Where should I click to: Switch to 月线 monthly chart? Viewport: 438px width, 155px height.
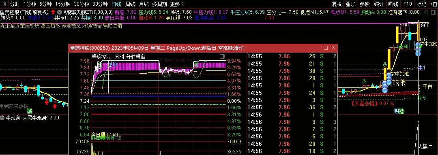tap(144, 4)
